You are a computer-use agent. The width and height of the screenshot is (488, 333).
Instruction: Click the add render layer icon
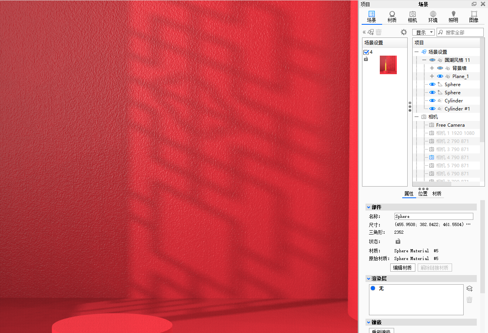469,289
